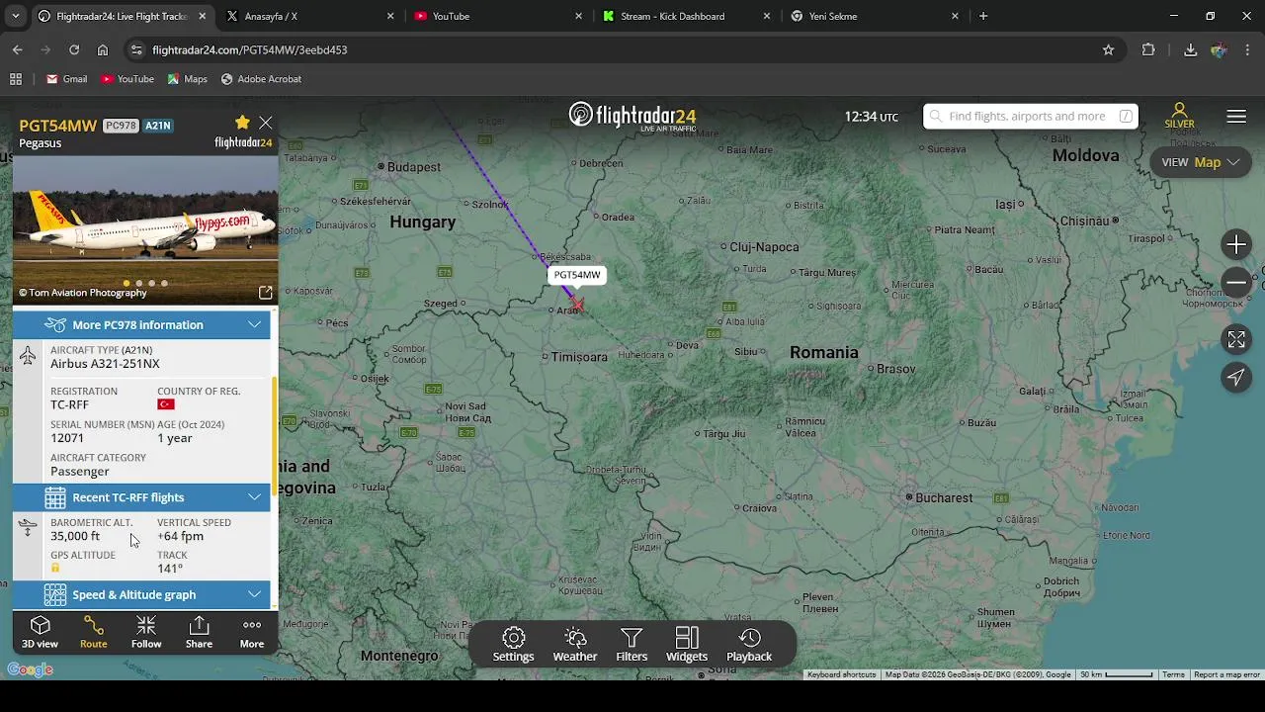
Task: Toggle the favorite star for PGT54MW
Action: 242,123
